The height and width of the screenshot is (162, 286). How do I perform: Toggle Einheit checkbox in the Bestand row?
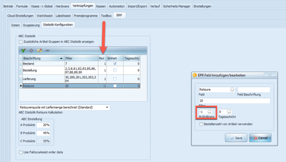pyautogui.click(x=115, y=63)
